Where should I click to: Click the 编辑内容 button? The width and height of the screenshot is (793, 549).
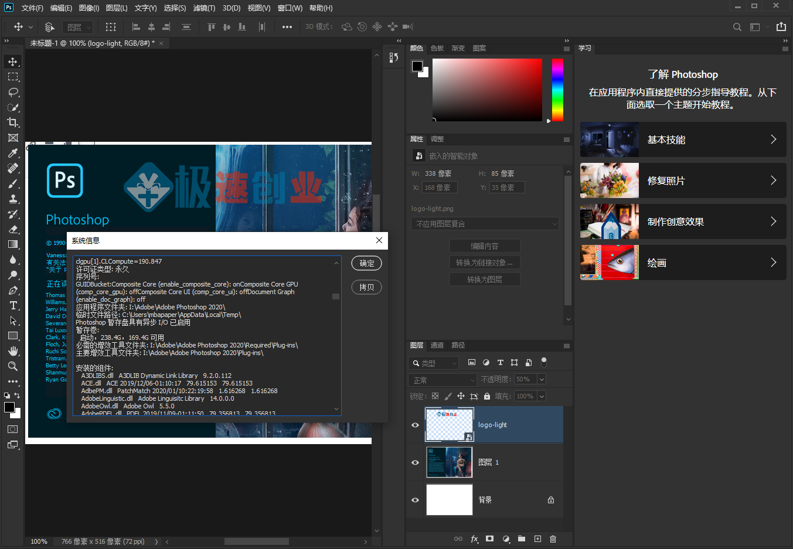(485, 246)
